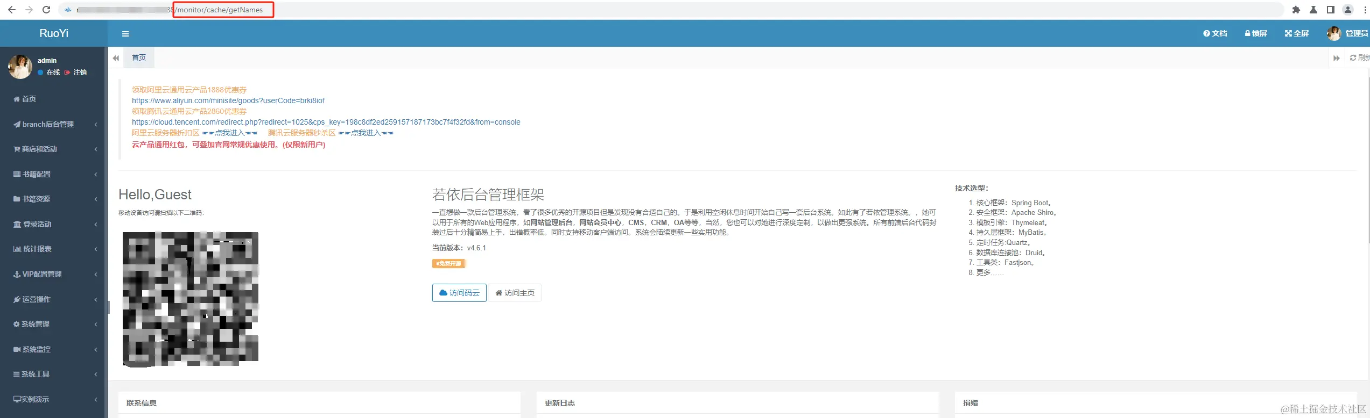
Task: Click 领取阿里云通用云产品1888优惠券 link
Action: (189, 90)
